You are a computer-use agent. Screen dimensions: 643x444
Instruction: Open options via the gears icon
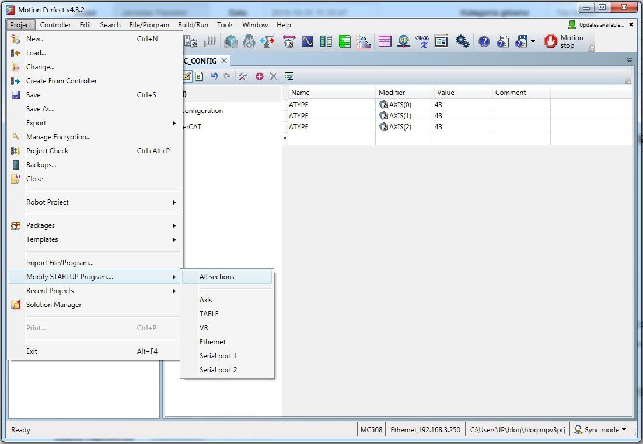click(463, 41)
